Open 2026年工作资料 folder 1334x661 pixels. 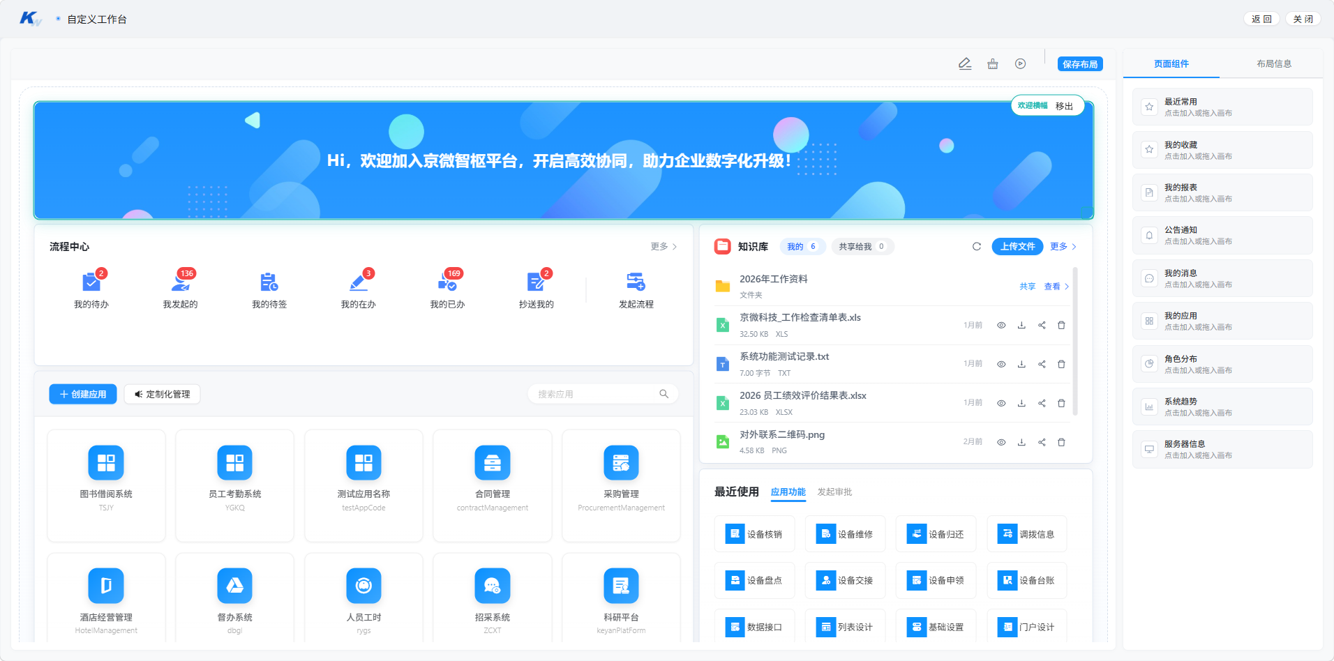(x=774, y=279)
